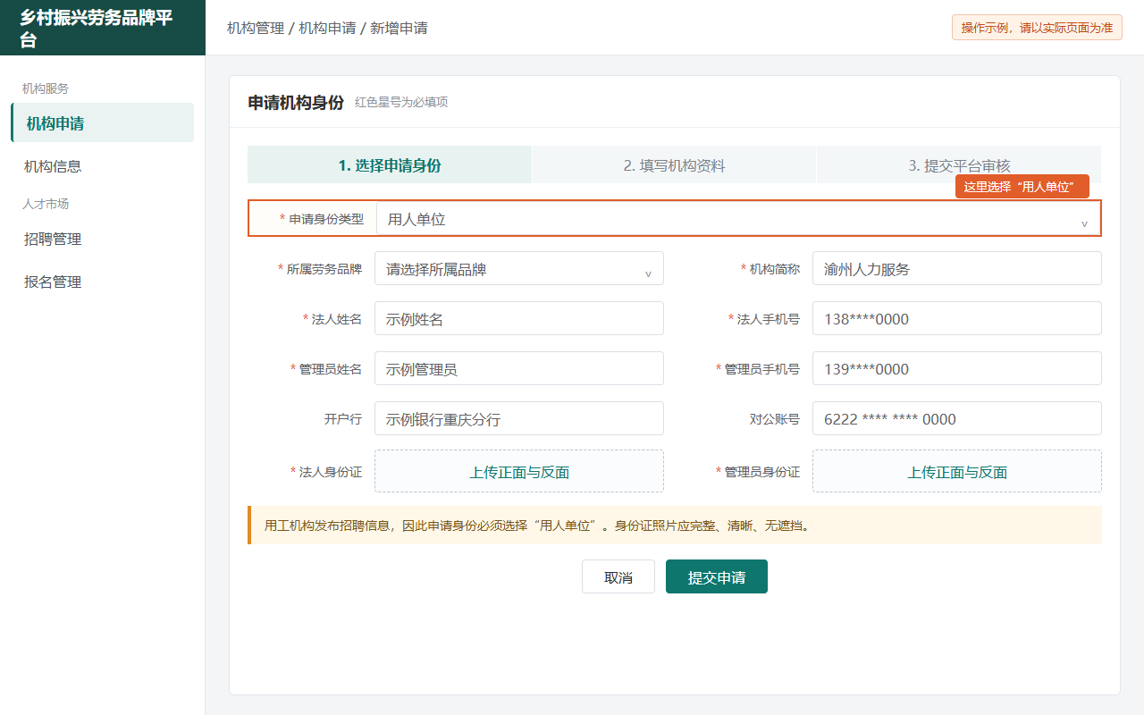Focus the 法人手机号 input field
Viewport: 1144px width, 715px height.
coord(957,318)
